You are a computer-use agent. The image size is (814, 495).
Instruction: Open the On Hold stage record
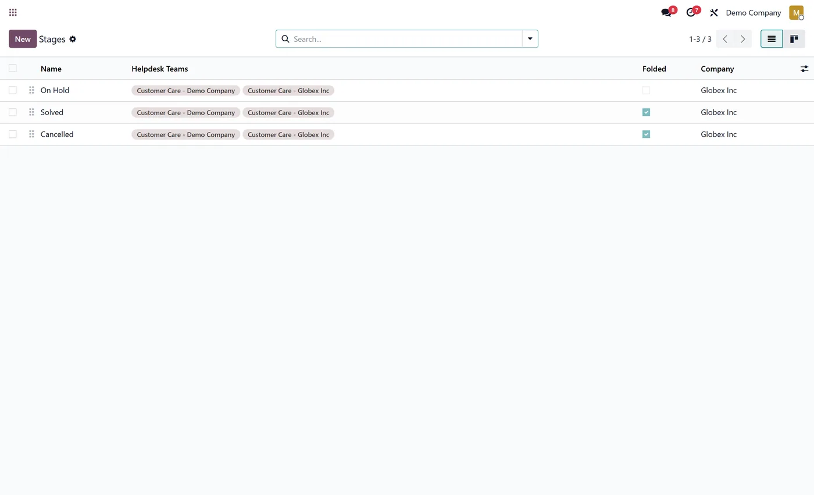click(55, 90)
